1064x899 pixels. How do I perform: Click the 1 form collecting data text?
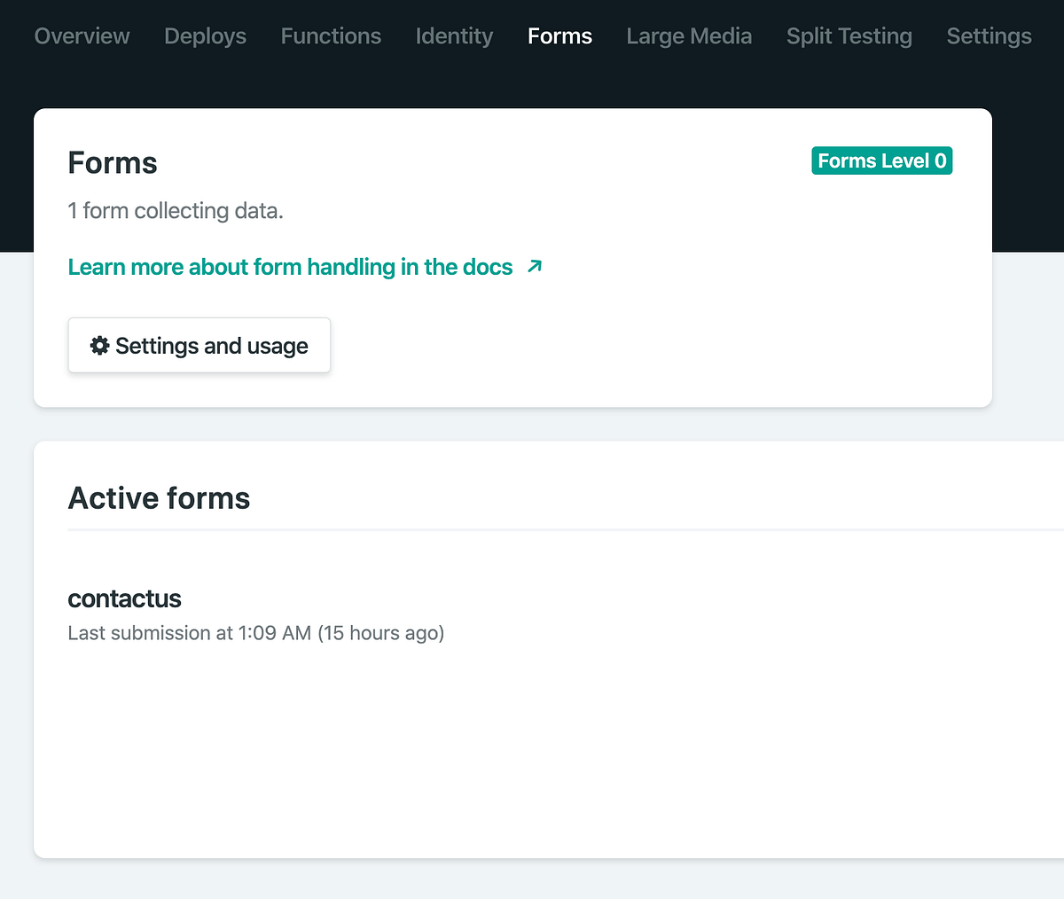176,210
